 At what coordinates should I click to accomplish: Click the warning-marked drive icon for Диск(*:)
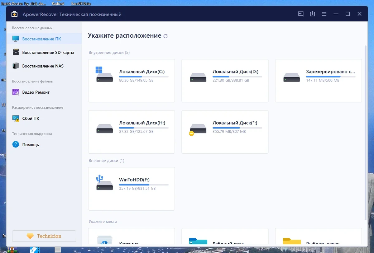(x=198, y=129)
